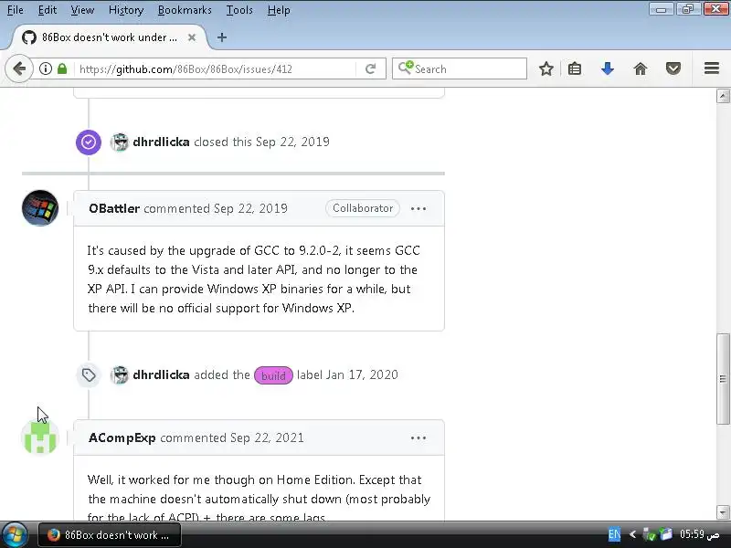Screen dimensions: 731x548
Task: Focus the URL address bar
Action: point(215,69)
